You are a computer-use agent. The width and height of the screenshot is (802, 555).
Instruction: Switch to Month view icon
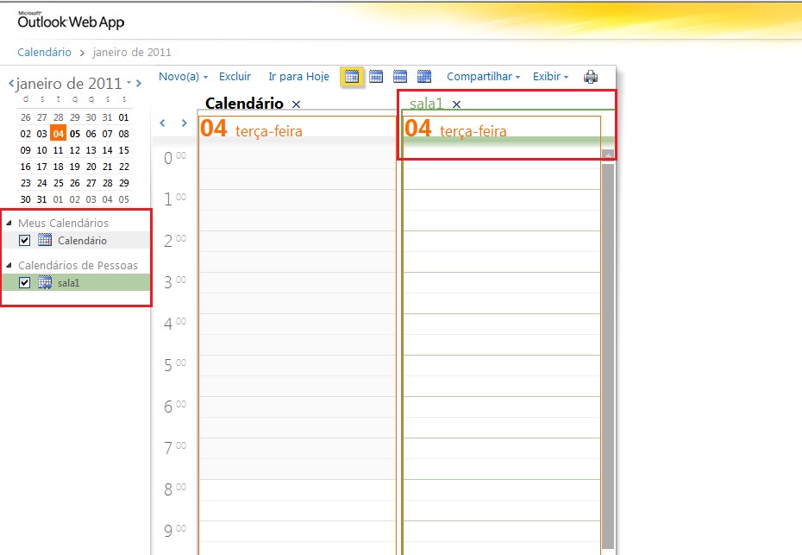tap(424, 77)
